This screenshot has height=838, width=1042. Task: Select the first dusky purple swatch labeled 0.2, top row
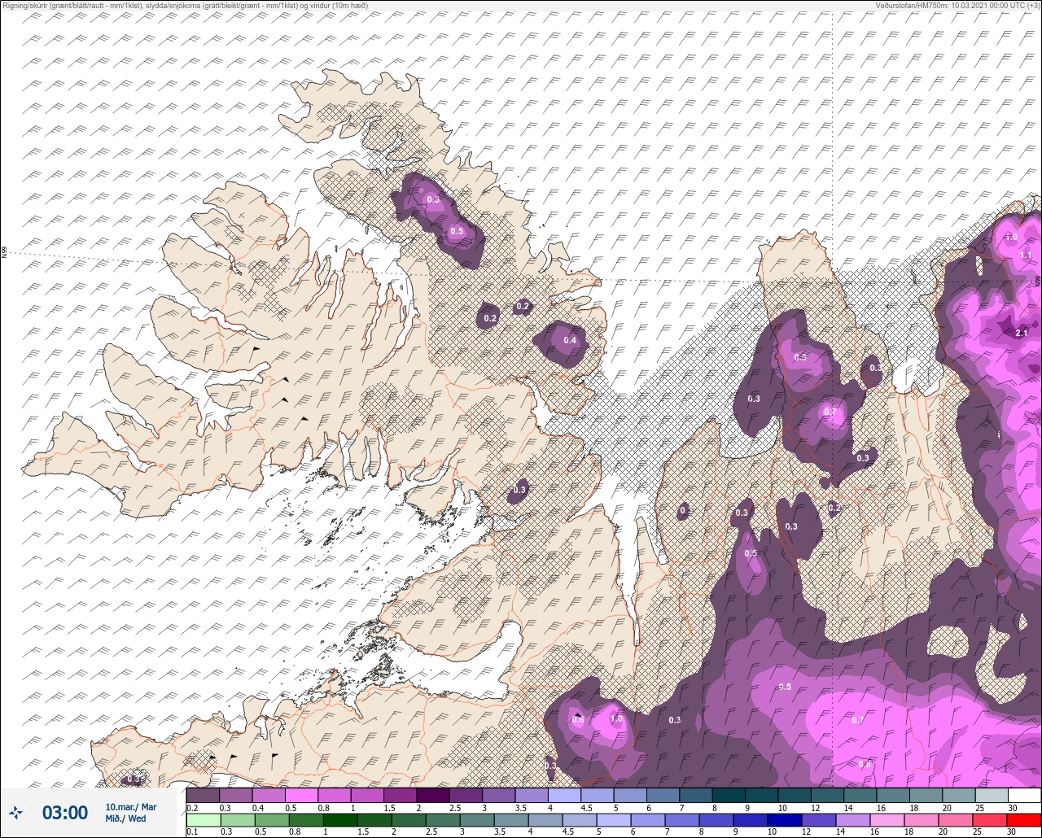point(203,795)
